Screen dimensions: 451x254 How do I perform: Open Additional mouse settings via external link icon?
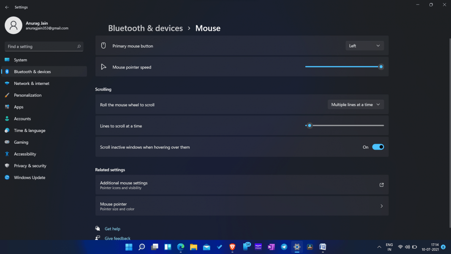pos(381,185)
